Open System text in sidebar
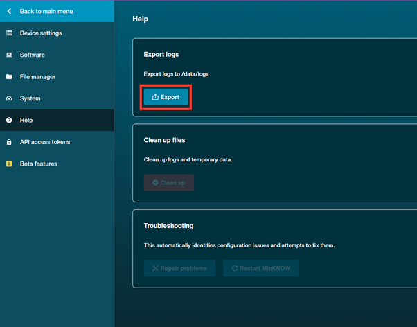The image size is (417, 327). pos(30,98)
